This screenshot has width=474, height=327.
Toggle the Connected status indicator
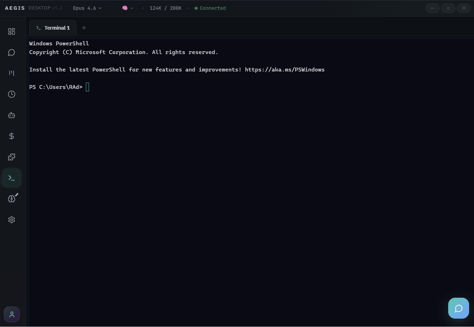[x=210, y=8]
